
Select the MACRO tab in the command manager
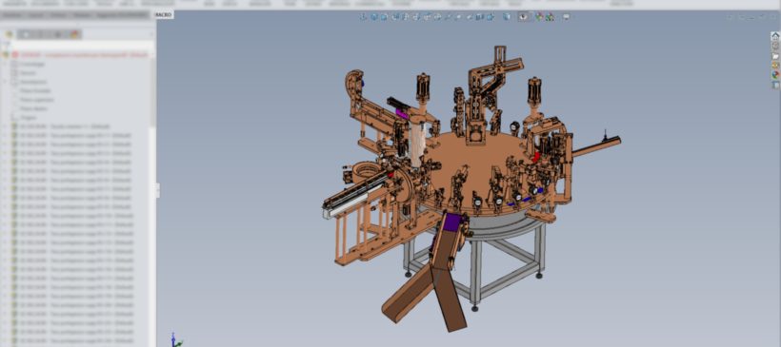pyautogui.click(x=164, y=15)
